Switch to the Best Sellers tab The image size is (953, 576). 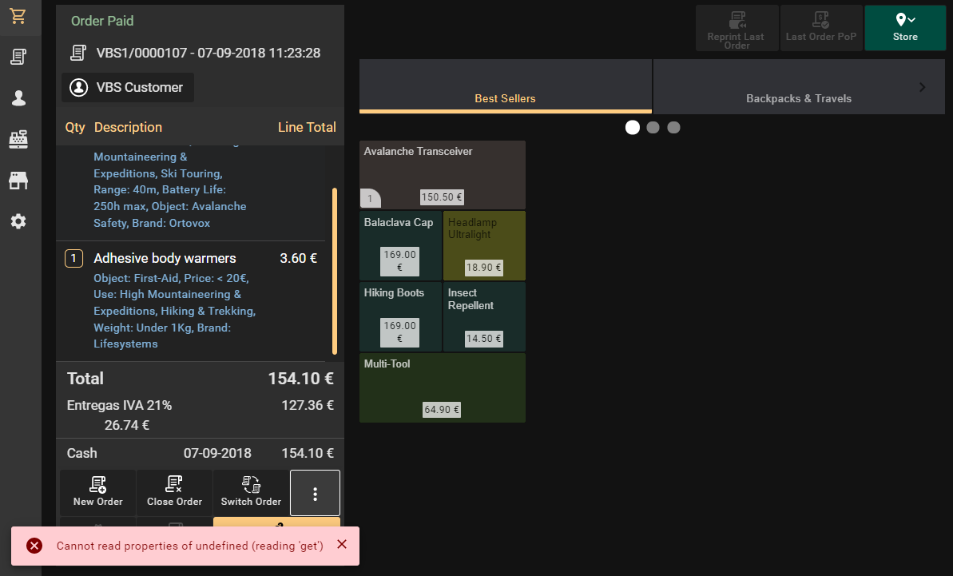(506, 87)
